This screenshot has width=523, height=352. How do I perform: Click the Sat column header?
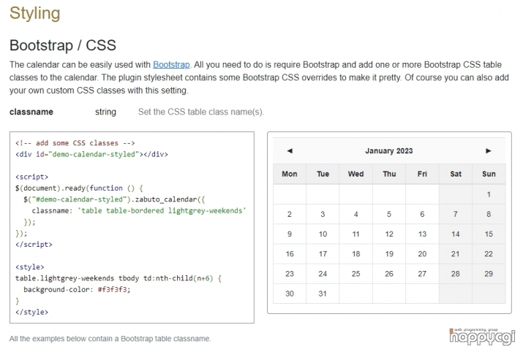pyautogui.click(x=456, y=174)
